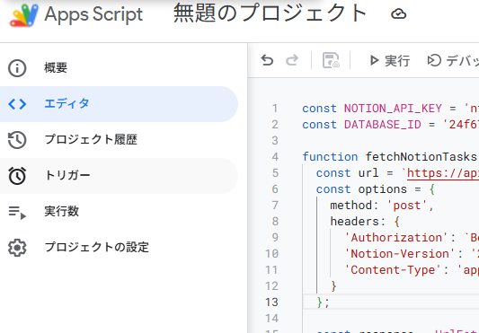This screenshot has width=479, height=333.
Task: Click the cloud save status icon
Action: point(399,14)
